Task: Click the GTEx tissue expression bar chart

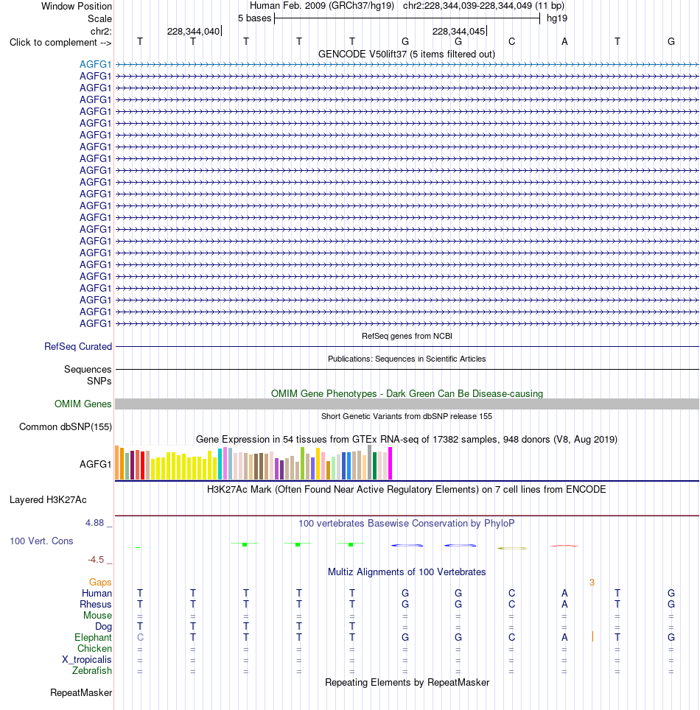Action: pos(253,463)
